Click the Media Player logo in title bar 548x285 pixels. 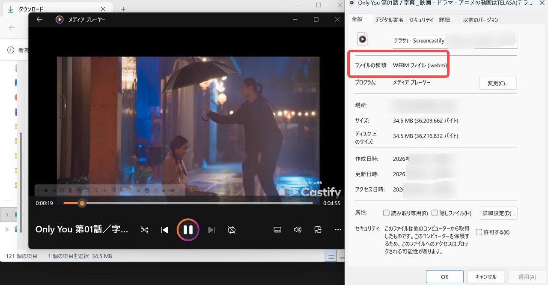(x=60, y=19)
